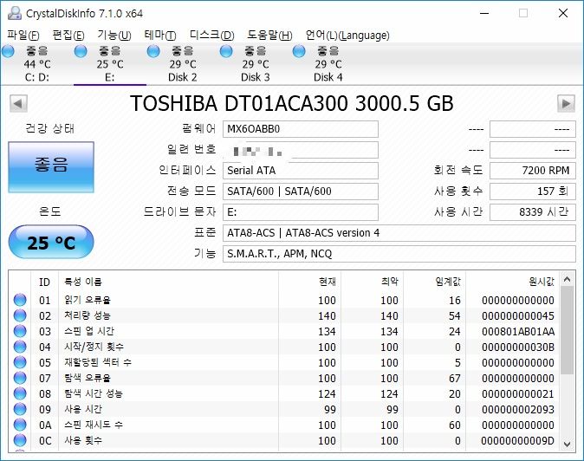Click the status icon for attribute 09

(x=20, y=409)
